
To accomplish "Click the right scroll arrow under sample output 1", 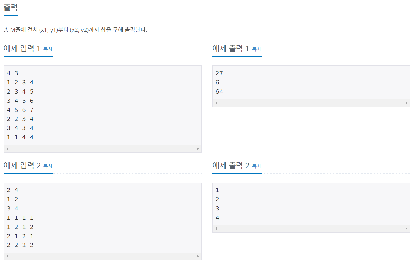I will 406,102.
